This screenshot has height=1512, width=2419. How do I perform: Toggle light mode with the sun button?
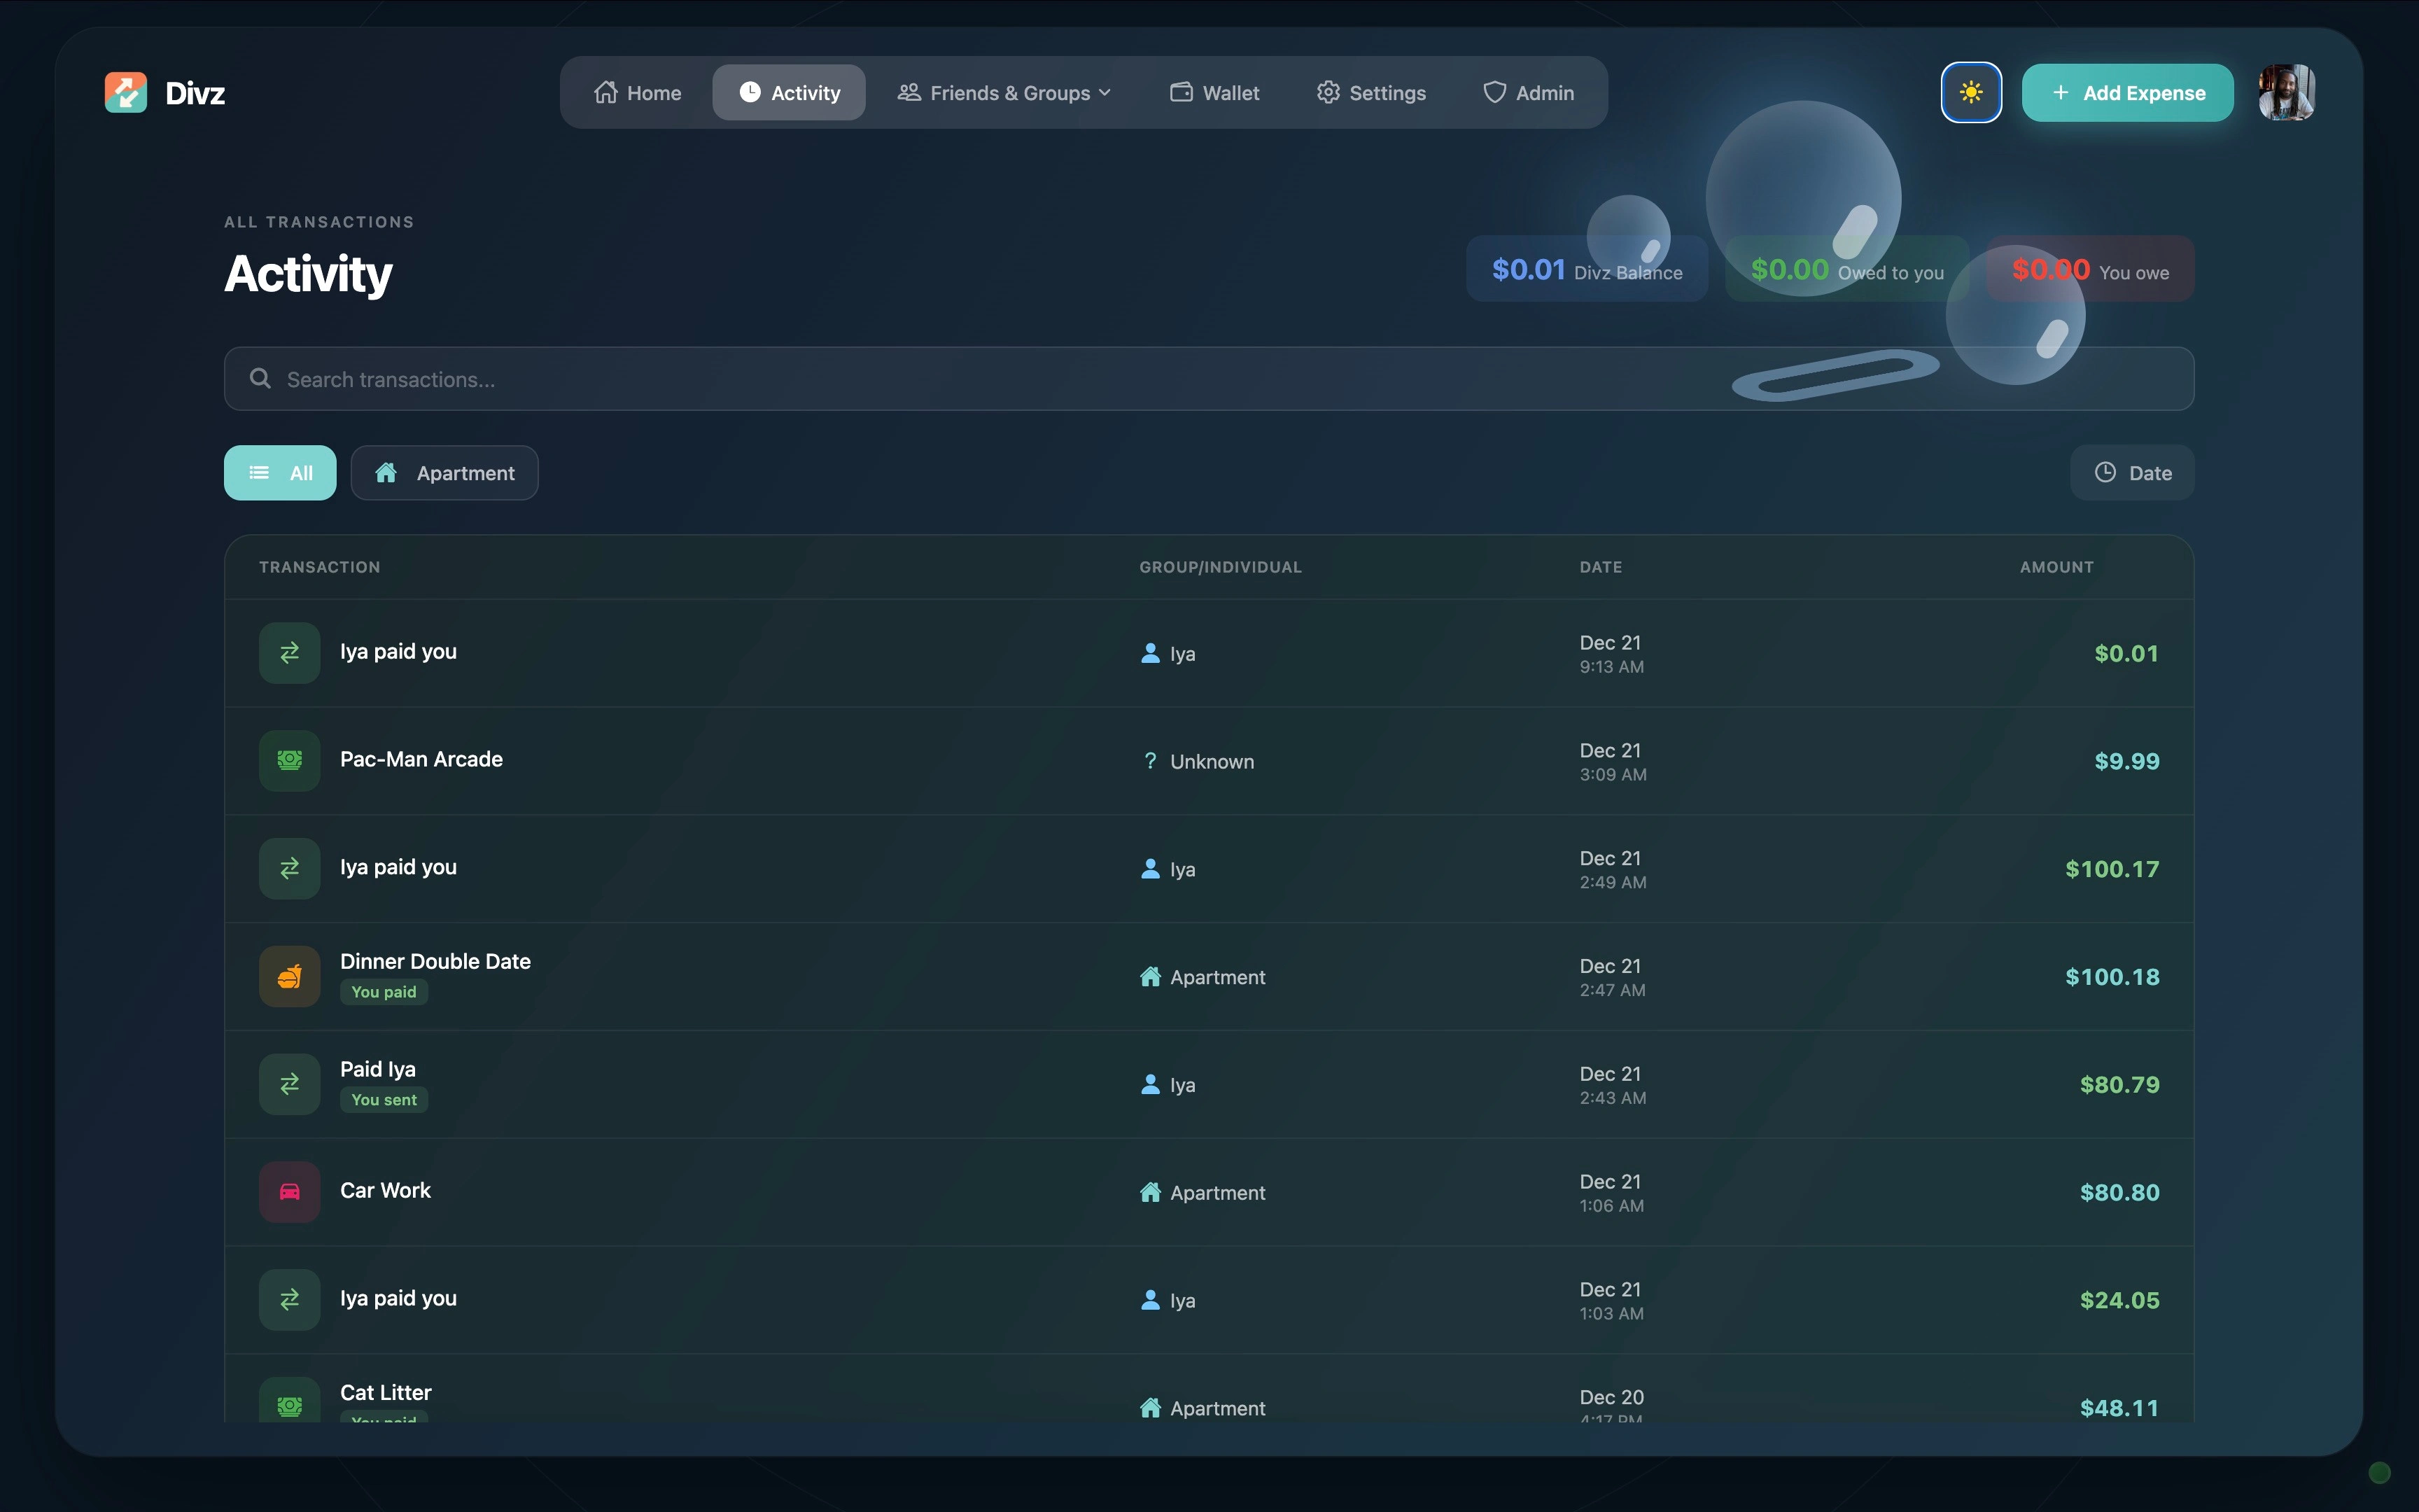click(x=1970, y=93)
